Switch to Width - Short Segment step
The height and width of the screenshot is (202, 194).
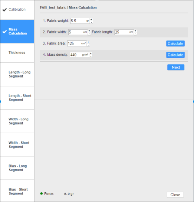point(17,145)
